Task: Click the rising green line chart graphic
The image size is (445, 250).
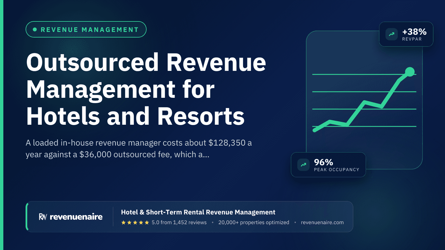Action: tap(364, 100)
